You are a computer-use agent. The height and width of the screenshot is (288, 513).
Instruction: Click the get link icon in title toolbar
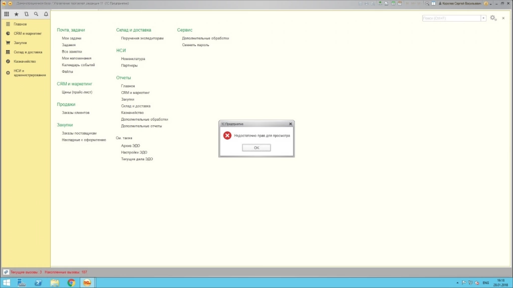(380, 4)
